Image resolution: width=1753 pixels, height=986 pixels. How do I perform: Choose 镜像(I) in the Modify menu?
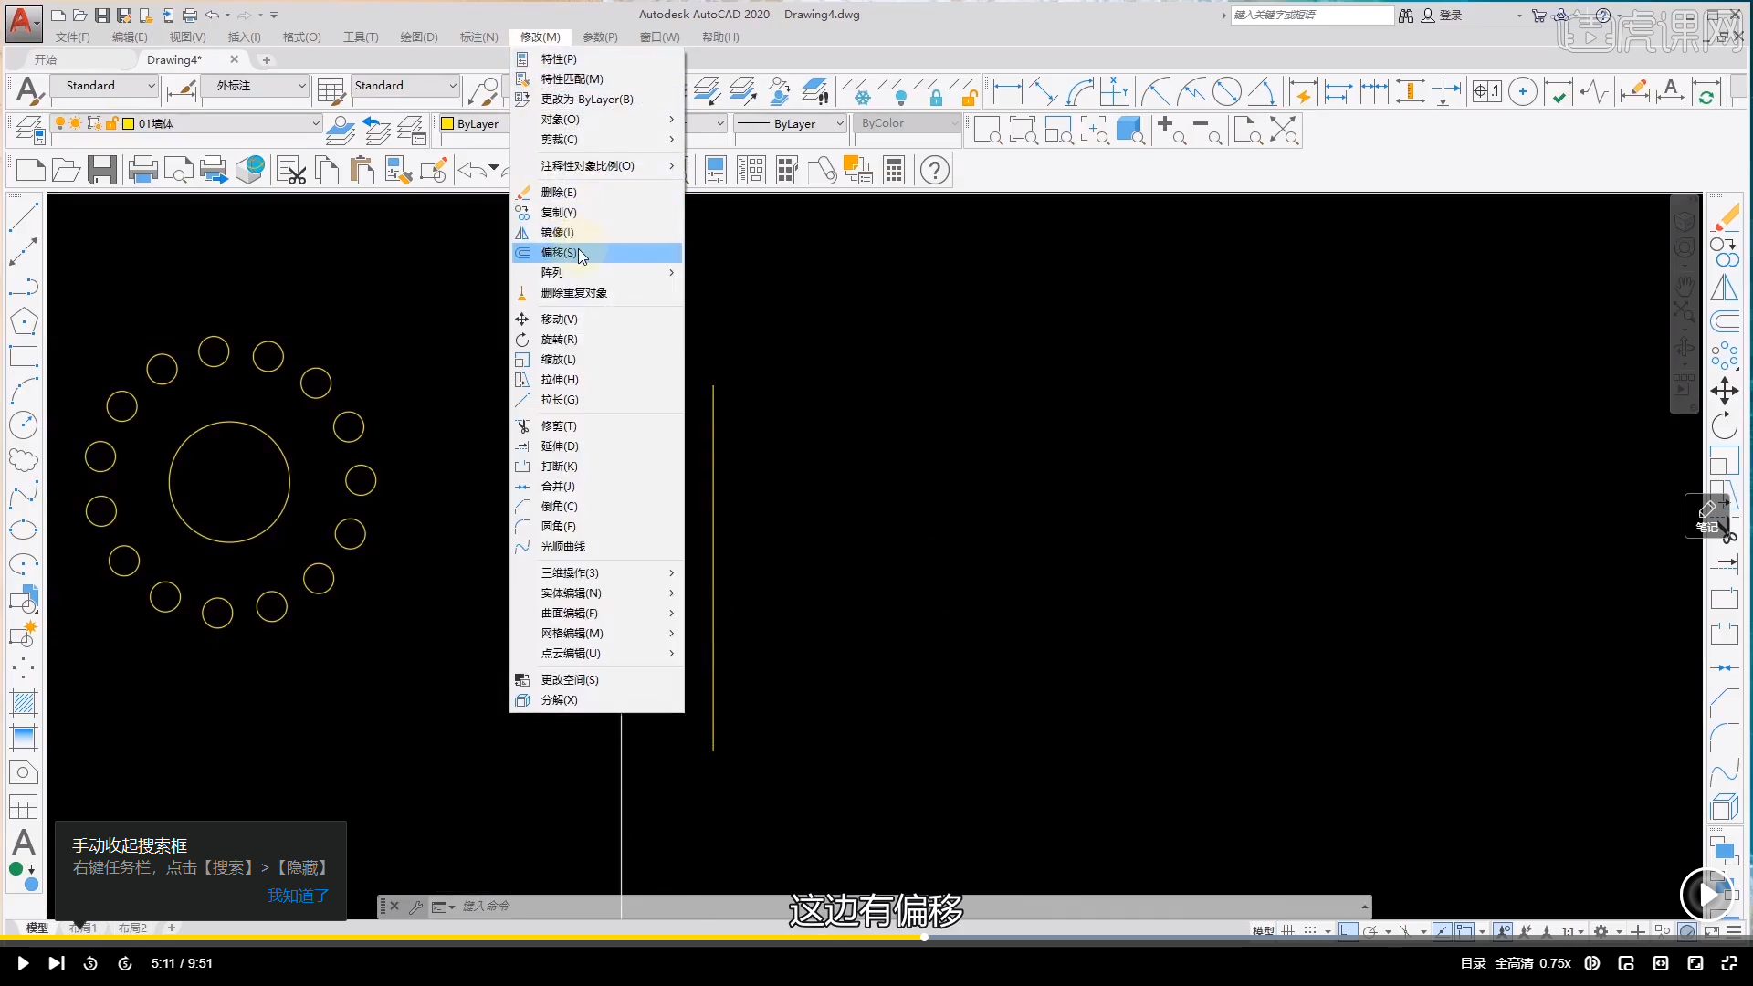coord(597,233)
